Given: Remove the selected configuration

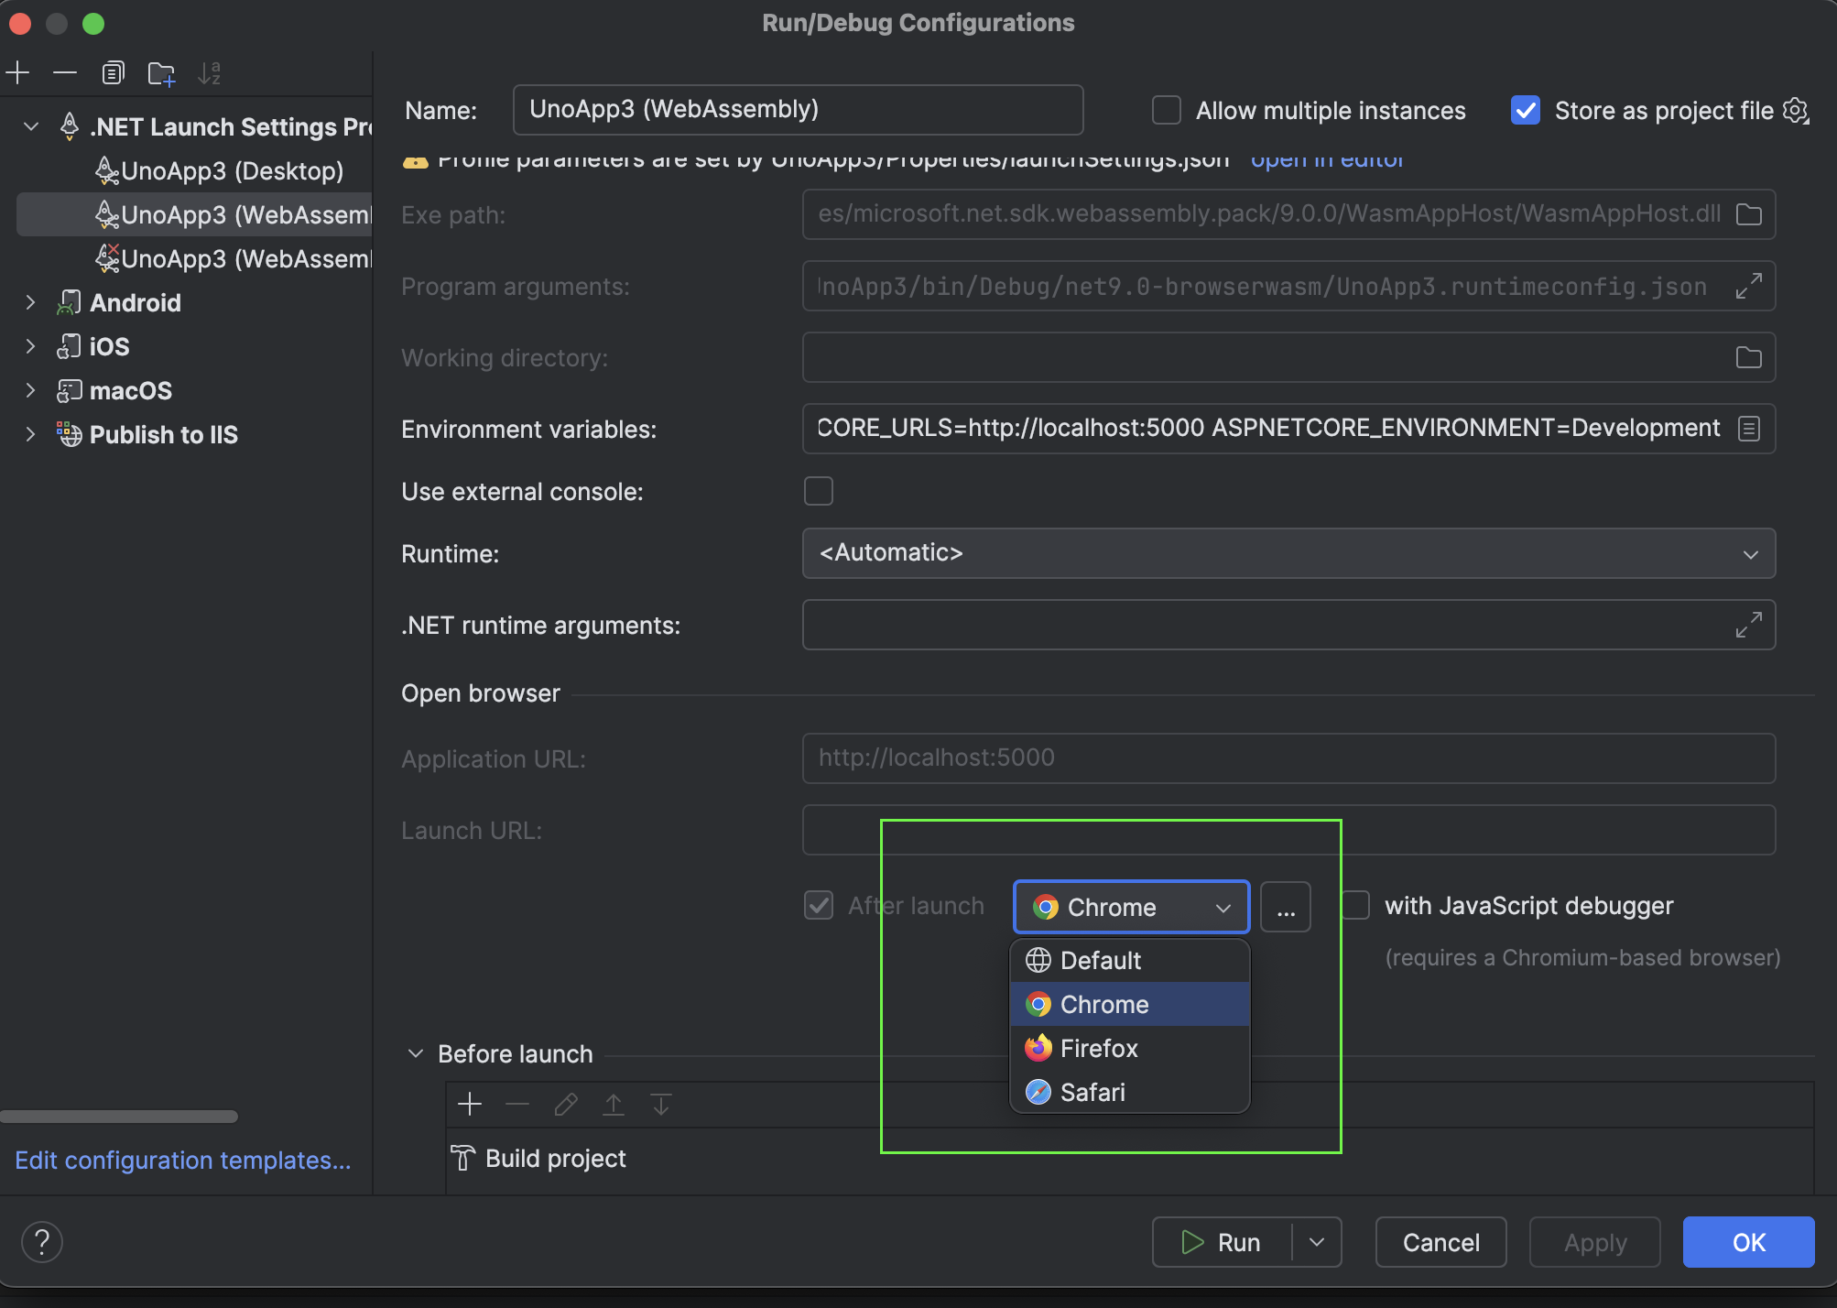Looking at the screenshot, I should tap(64, 72).
